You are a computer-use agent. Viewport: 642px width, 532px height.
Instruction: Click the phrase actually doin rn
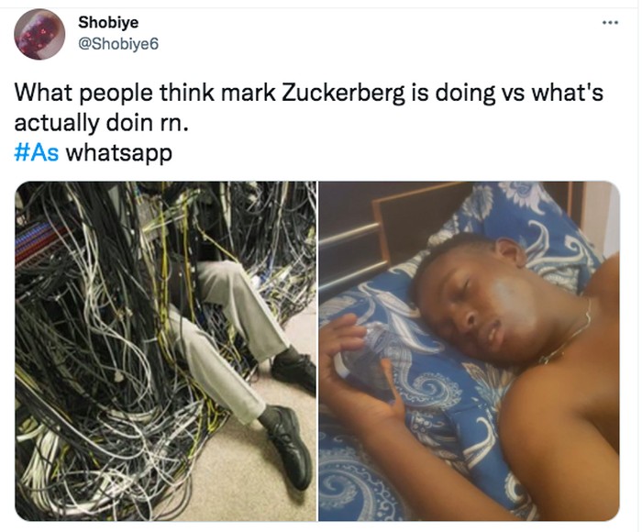point(102,123)
